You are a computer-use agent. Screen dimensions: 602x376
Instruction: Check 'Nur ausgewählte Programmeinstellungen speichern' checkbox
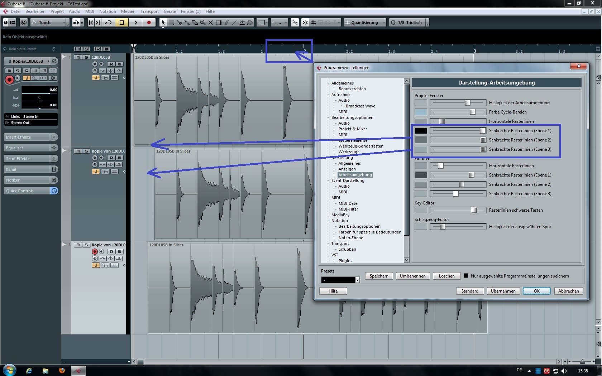pos(466,276)
